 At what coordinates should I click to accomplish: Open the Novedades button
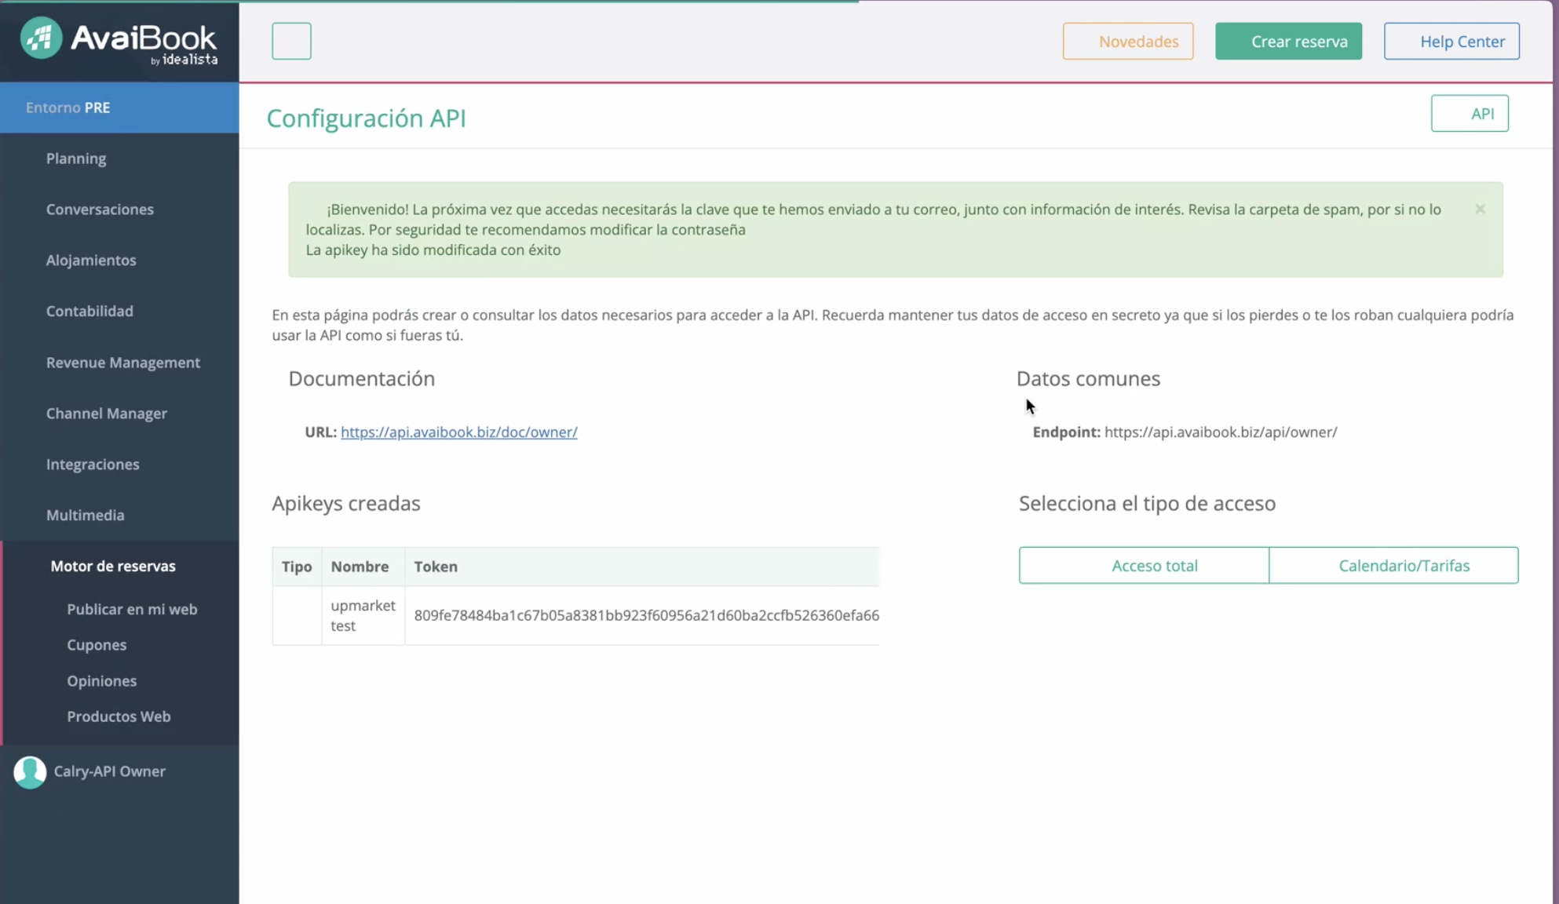(x=1128, y=42)
